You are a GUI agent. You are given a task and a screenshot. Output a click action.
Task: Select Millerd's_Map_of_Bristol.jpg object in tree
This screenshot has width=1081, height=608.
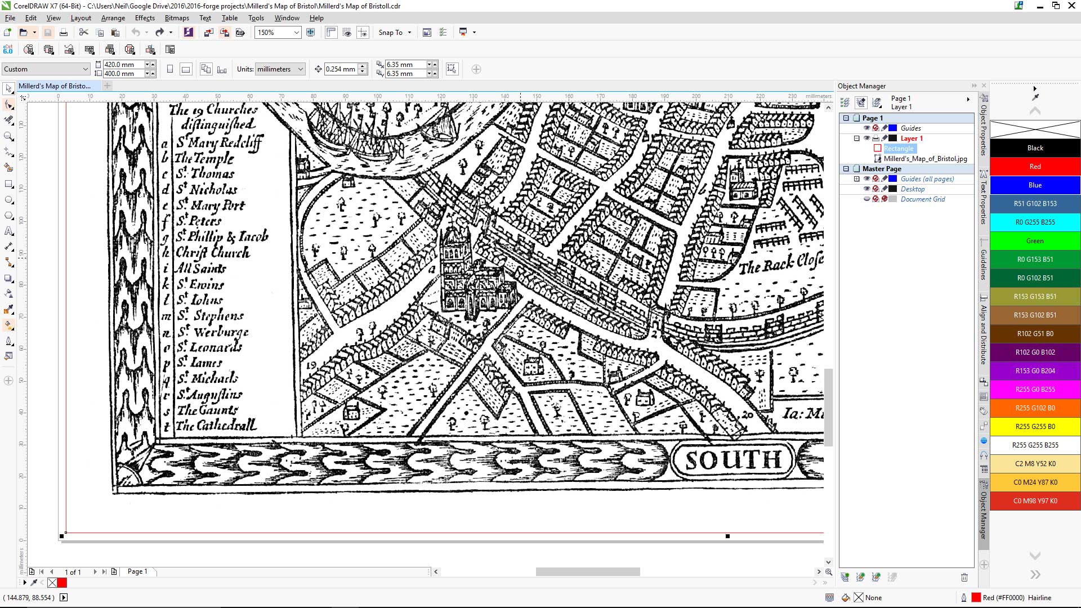click(x=925, y=159)
